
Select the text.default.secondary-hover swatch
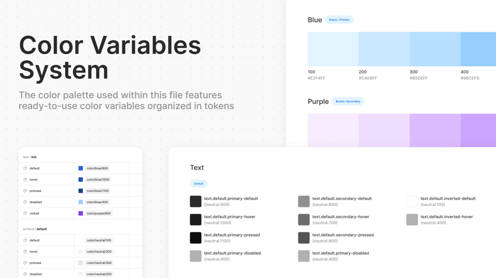coord(304,219)
